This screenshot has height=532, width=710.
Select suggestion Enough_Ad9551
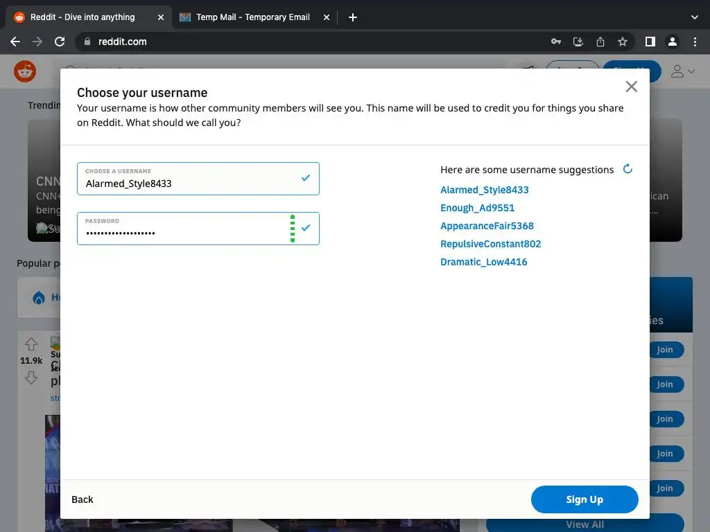pos(477,208)
